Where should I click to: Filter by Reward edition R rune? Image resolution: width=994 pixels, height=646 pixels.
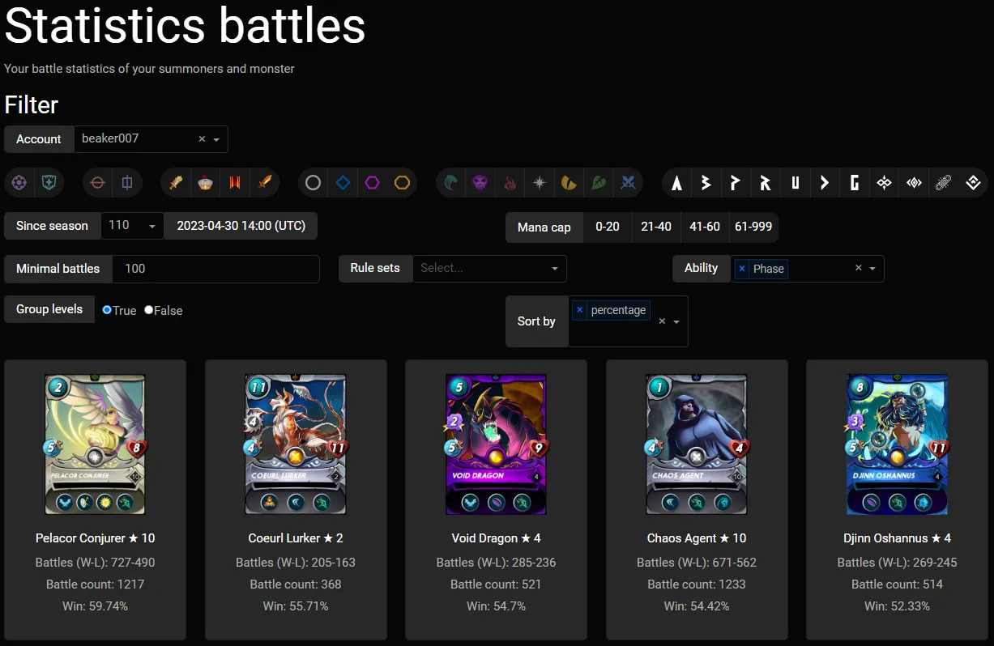coord(766,183)
